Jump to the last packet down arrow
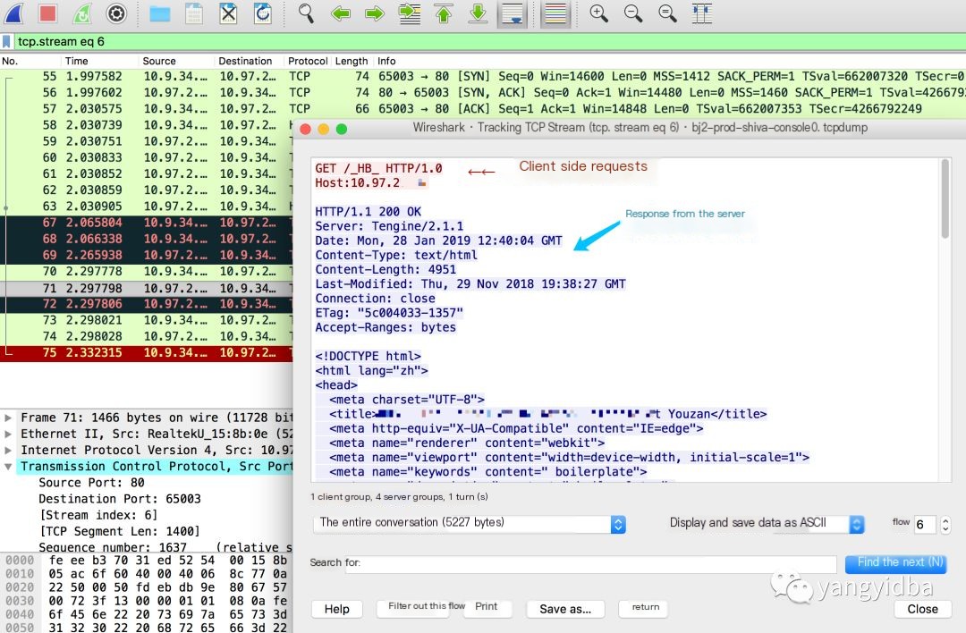This screenshot has width=966, height=633. pos(478,13)
